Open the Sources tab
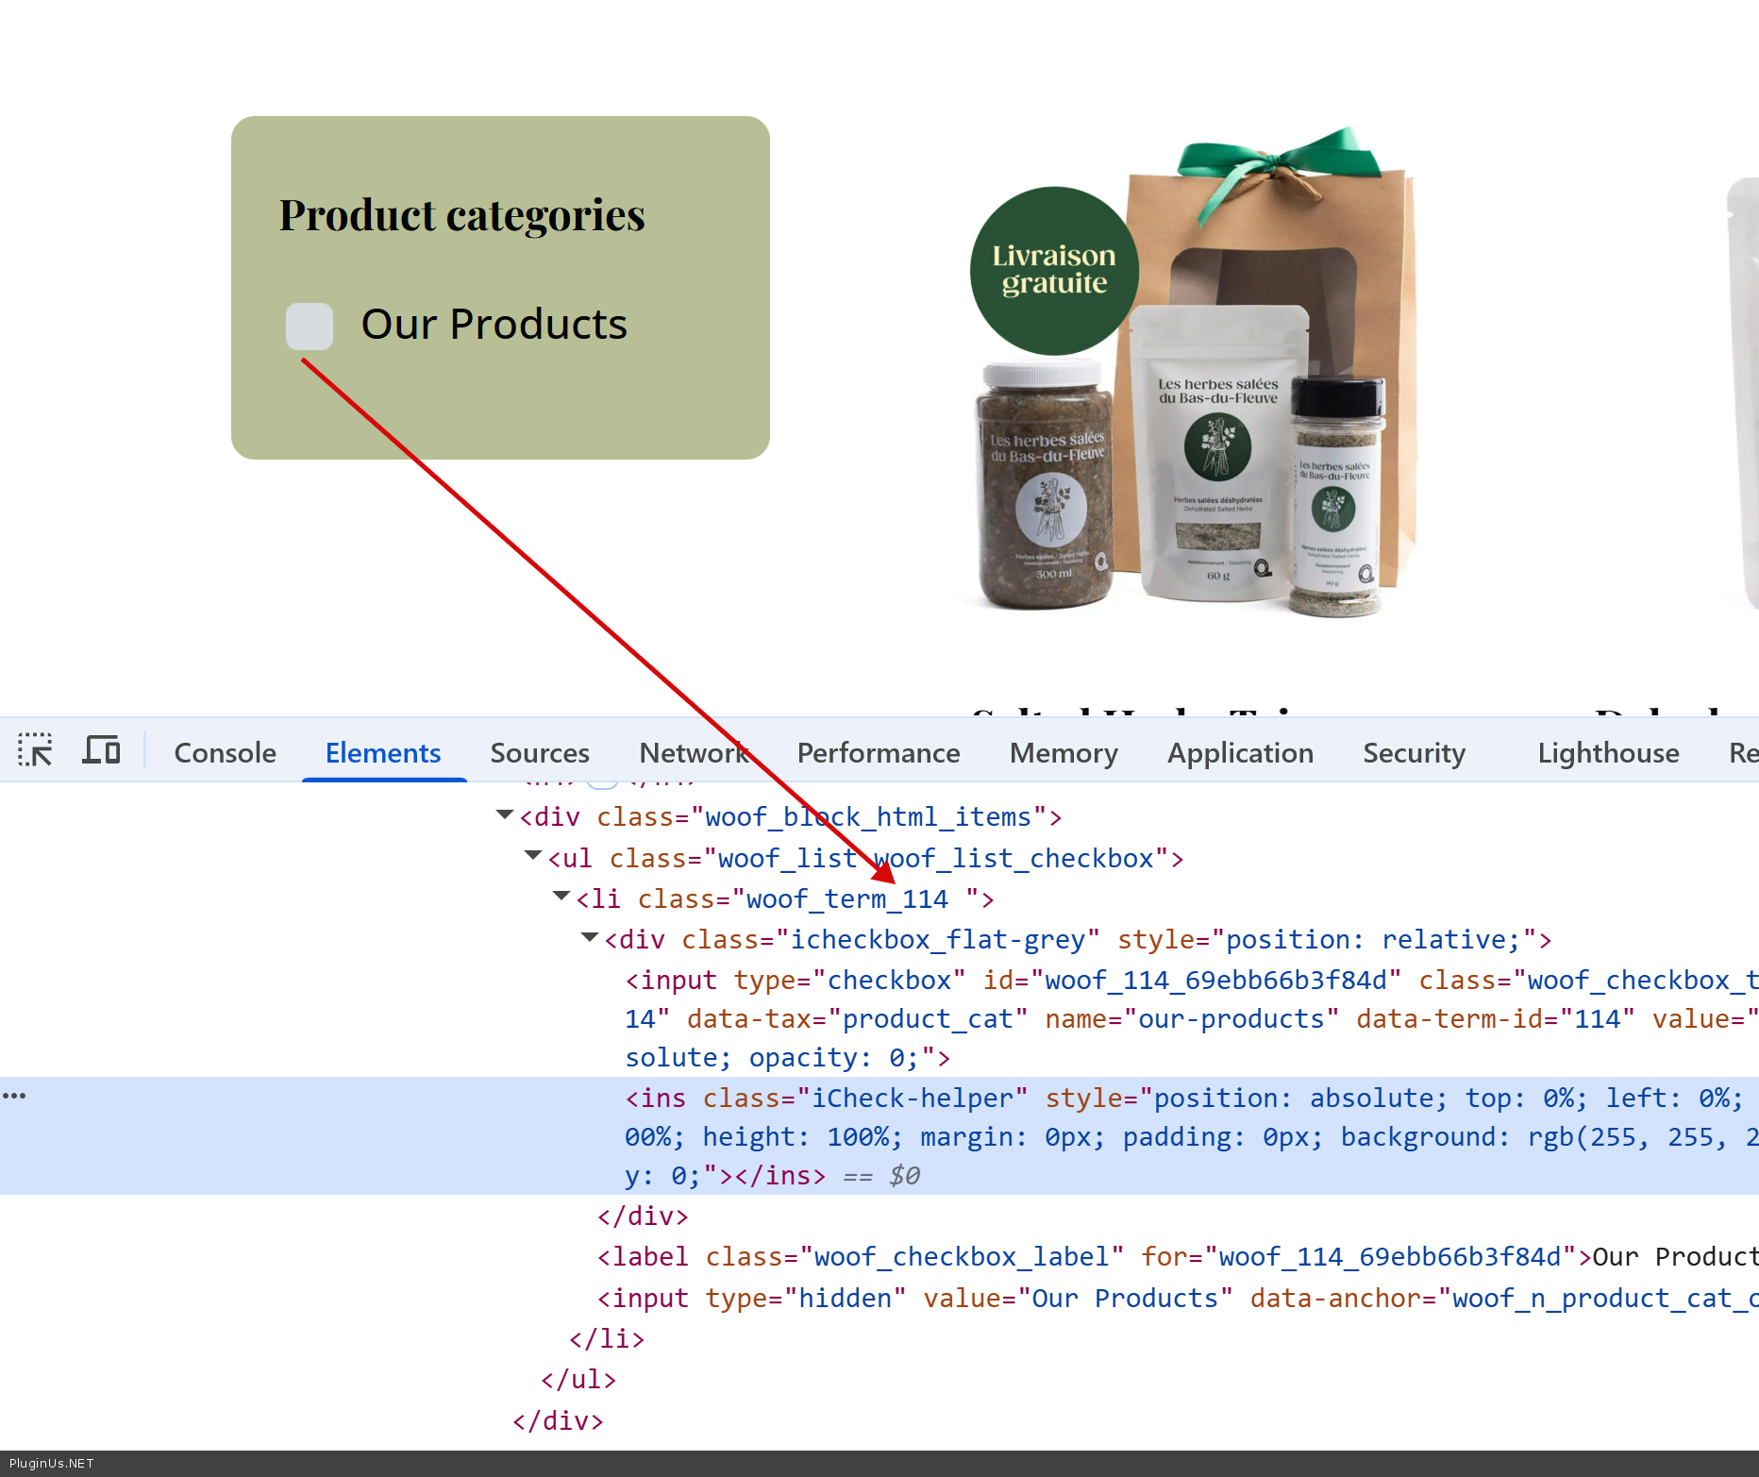The height and width of the screenshot is (1477, 1759). click(x=539, y=753)
